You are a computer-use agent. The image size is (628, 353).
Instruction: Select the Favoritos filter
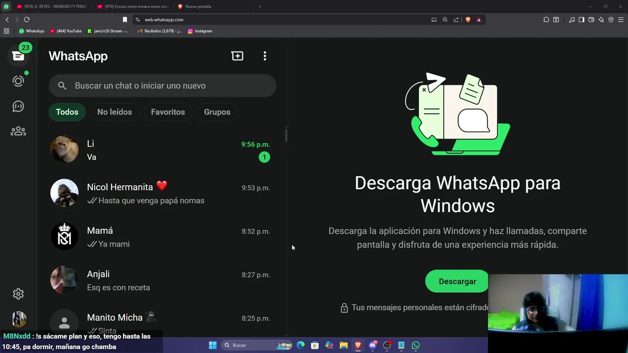168,112
